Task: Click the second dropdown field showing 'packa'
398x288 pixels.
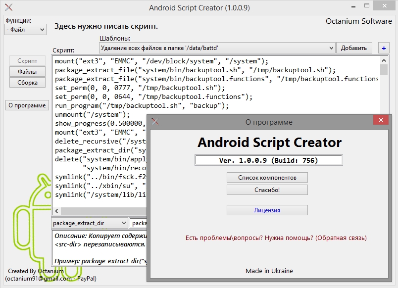Action: (138, 223)
